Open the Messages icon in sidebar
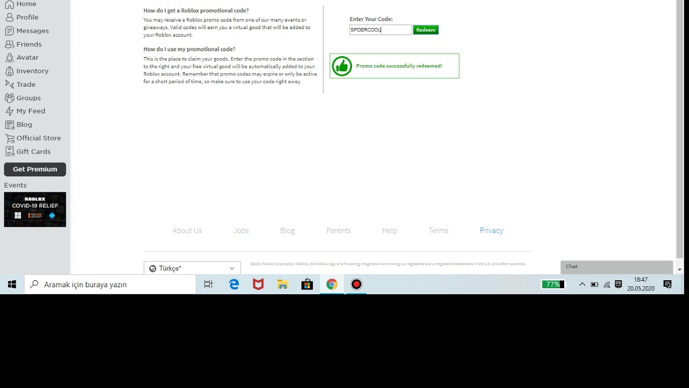Image resolution: width=689 pixels, height=388 pixels. pos(9,31)
